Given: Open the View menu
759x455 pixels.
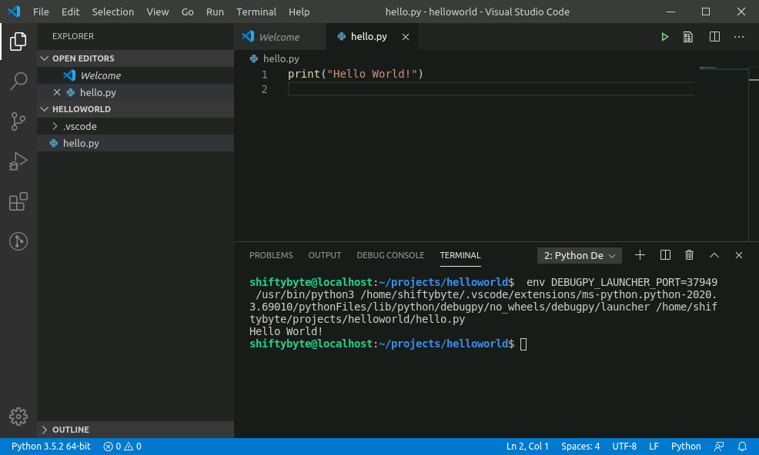Looking at the screenshot, I should click(x=158, y=12).
